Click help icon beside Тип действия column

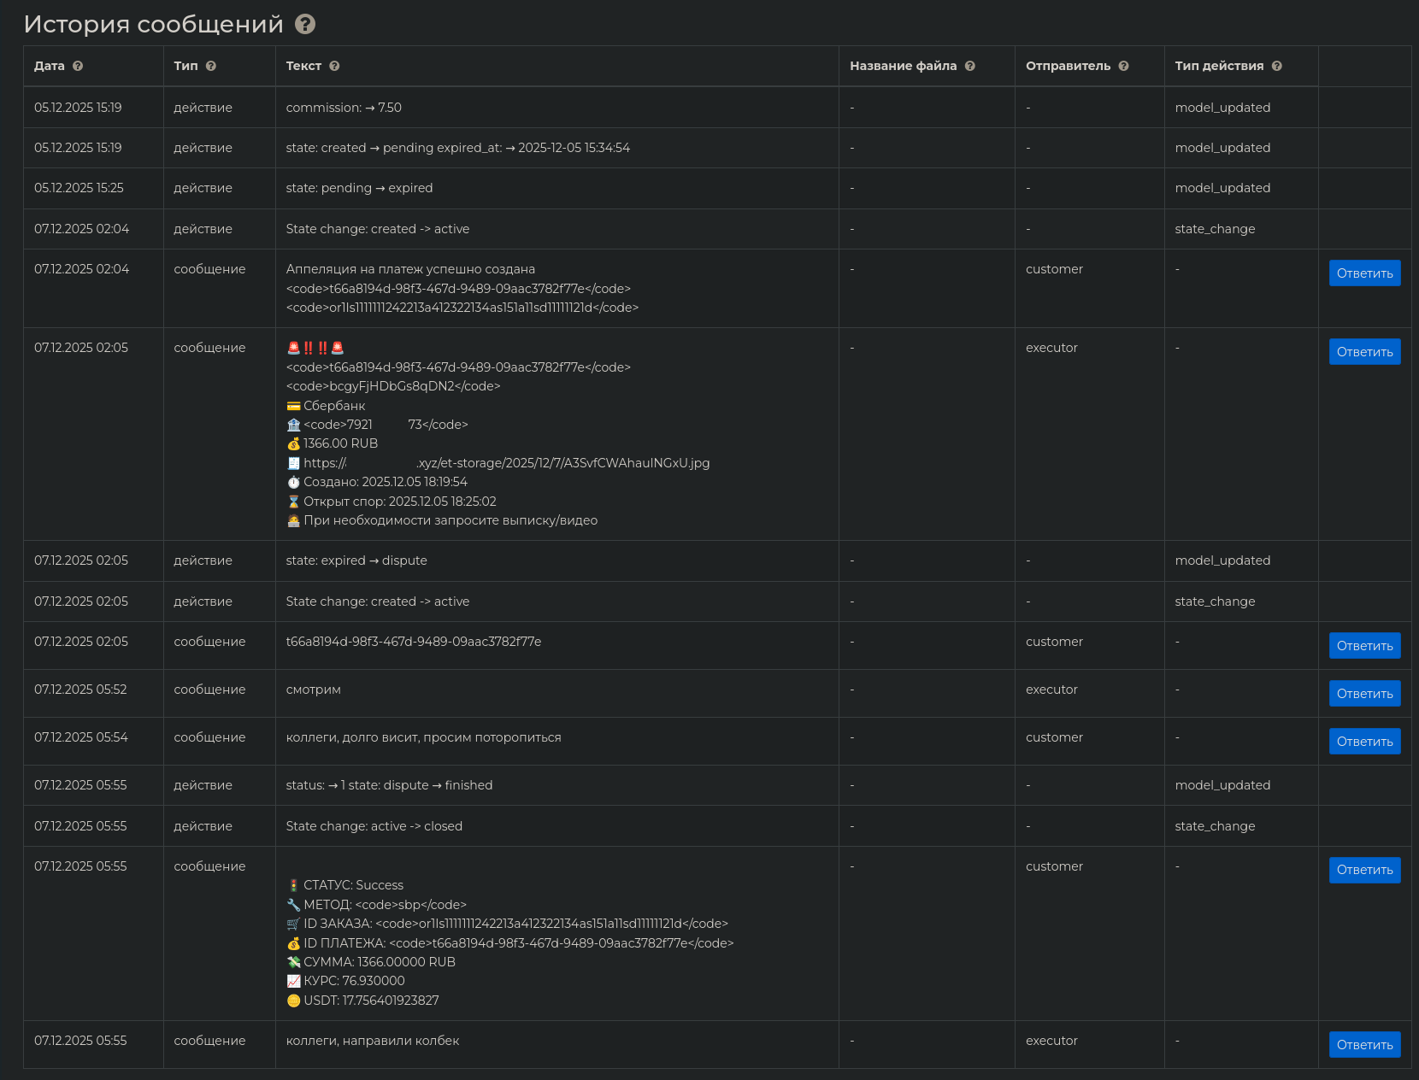(x=1277, y=66)
